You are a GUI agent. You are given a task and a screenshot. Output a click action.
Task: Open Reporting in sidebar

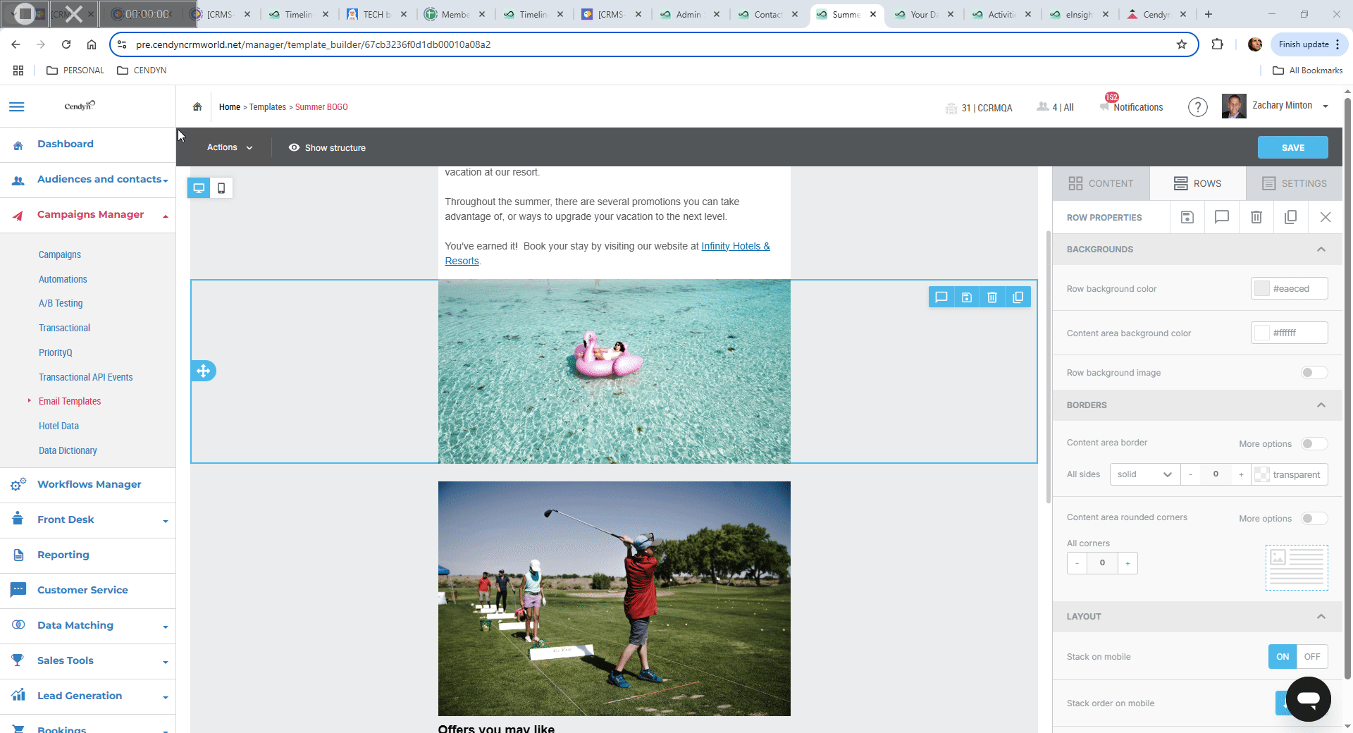click(63, 555)
